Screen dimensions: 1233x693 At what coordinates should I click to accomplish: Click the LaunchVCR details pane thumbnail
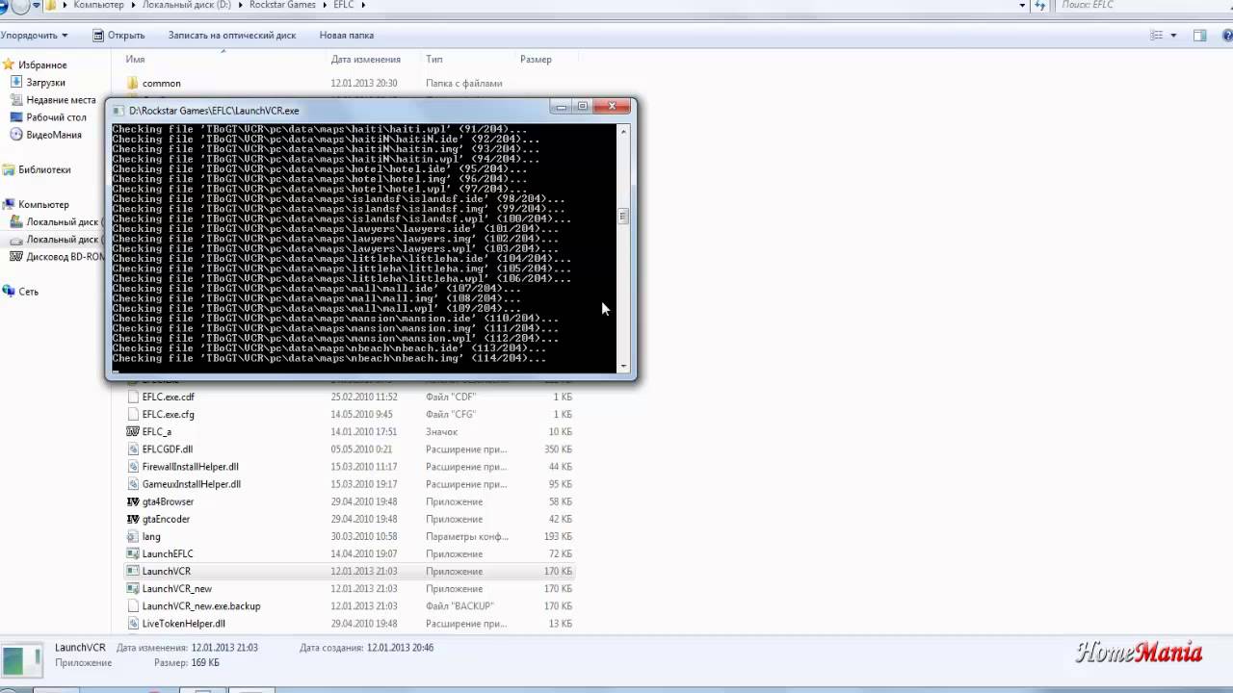[x=22, y=659]
